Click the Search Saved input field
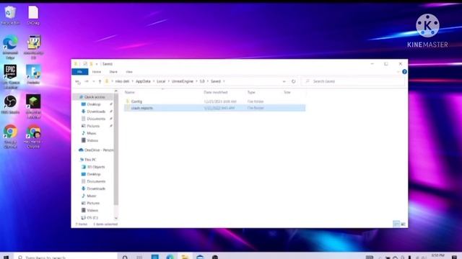Image resolution: width=462 pixels, height=259 pixels. coord(354,81)
